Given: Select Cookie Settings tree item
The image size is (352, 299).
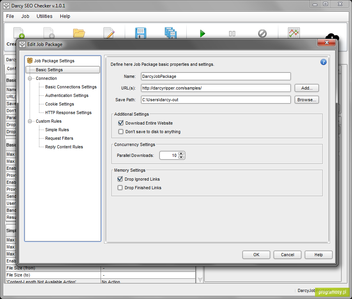Looking at the screenshot, I should click(60, 104).
